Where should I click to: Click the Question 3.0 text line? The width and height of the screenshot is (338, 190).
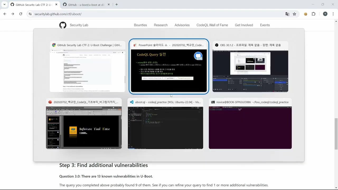click(106, 176)
